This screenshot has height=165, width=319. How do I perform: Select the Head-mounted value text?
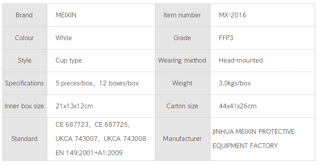[x=241, y=61]
